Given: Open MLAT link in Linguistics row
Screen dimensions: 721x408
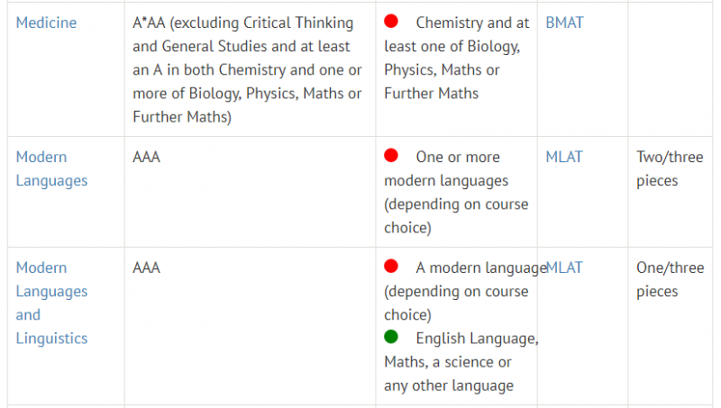Looking at the screenshot, I should point(564,267).
